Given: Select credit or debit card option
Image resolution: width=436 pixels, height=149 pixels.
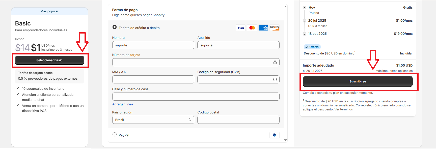Looking at the screenshot, I should (115, 27).
